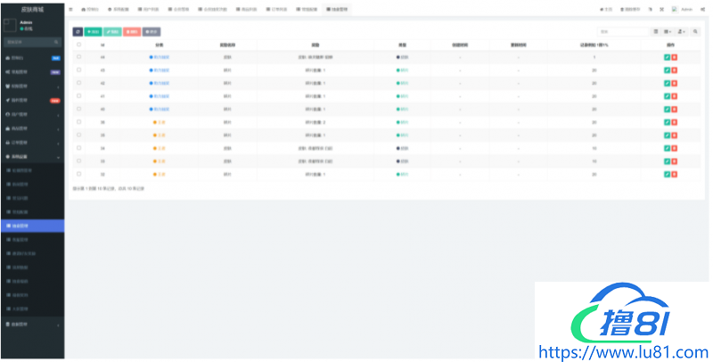This screenshot has width=713, height=362.
Task: Click the red delete icon for row ID 44
Action: pos(675,57)
